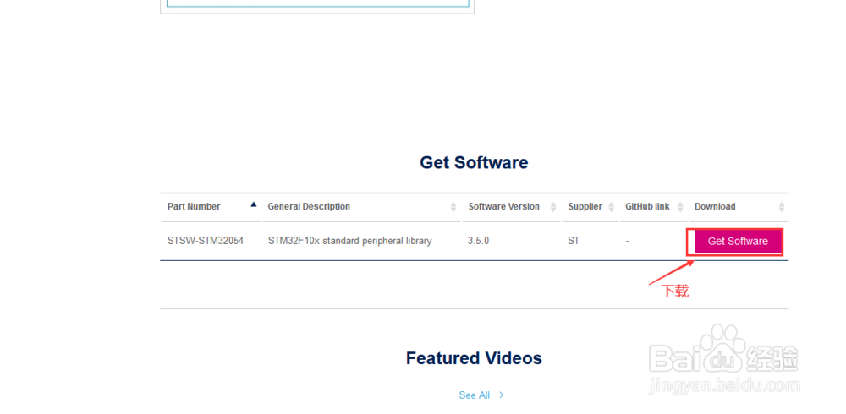Open the See All videos link
Screen dimensions: 846x414
475,395
